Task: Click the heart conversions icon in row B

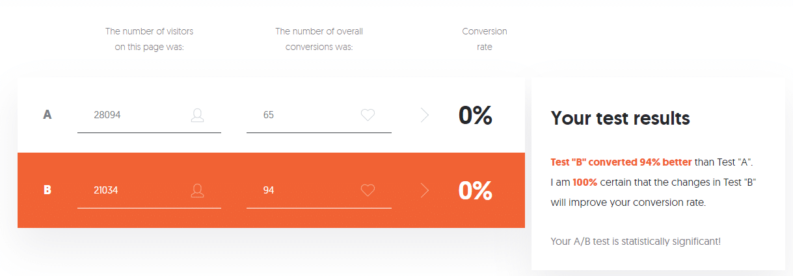Action: [368, 190]
